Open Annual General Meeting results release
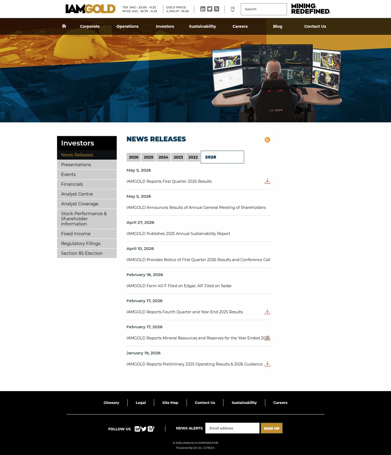Screen dimensions: 391x455 pos(196,208)
